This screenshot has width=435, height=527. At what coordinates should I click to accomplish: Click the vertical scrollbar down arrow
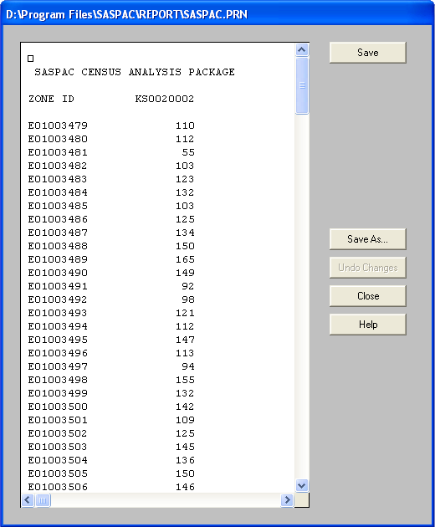[301, 485]
